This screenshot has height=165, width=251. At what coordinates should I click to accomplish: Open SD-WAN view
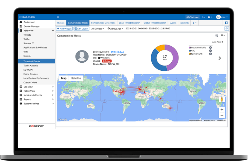pos(28,70)
